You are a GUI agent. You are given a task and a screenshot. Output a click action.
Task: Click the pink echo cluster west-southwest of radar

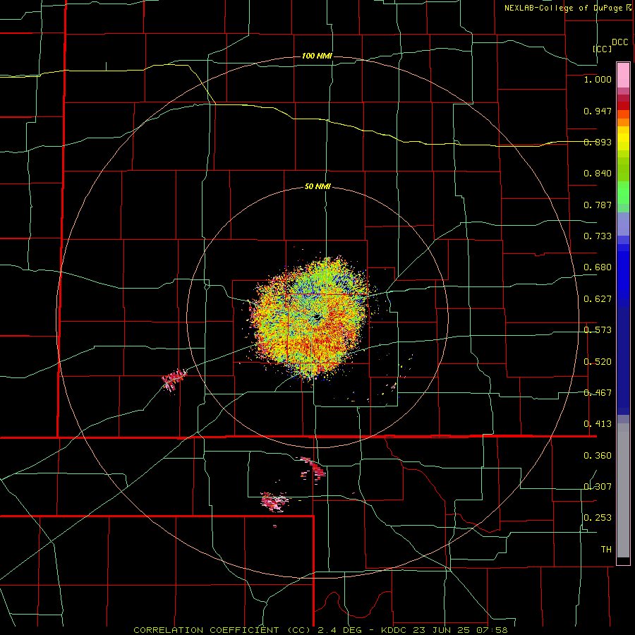(x=174, y=380)
